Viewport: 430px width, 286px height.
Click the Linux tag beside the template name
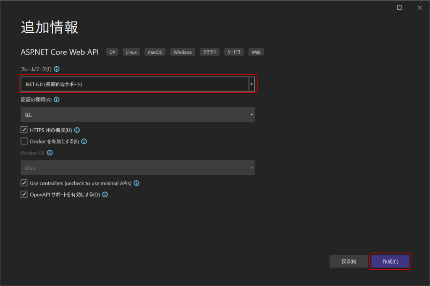pyautogui.click(x=131, y=52)
